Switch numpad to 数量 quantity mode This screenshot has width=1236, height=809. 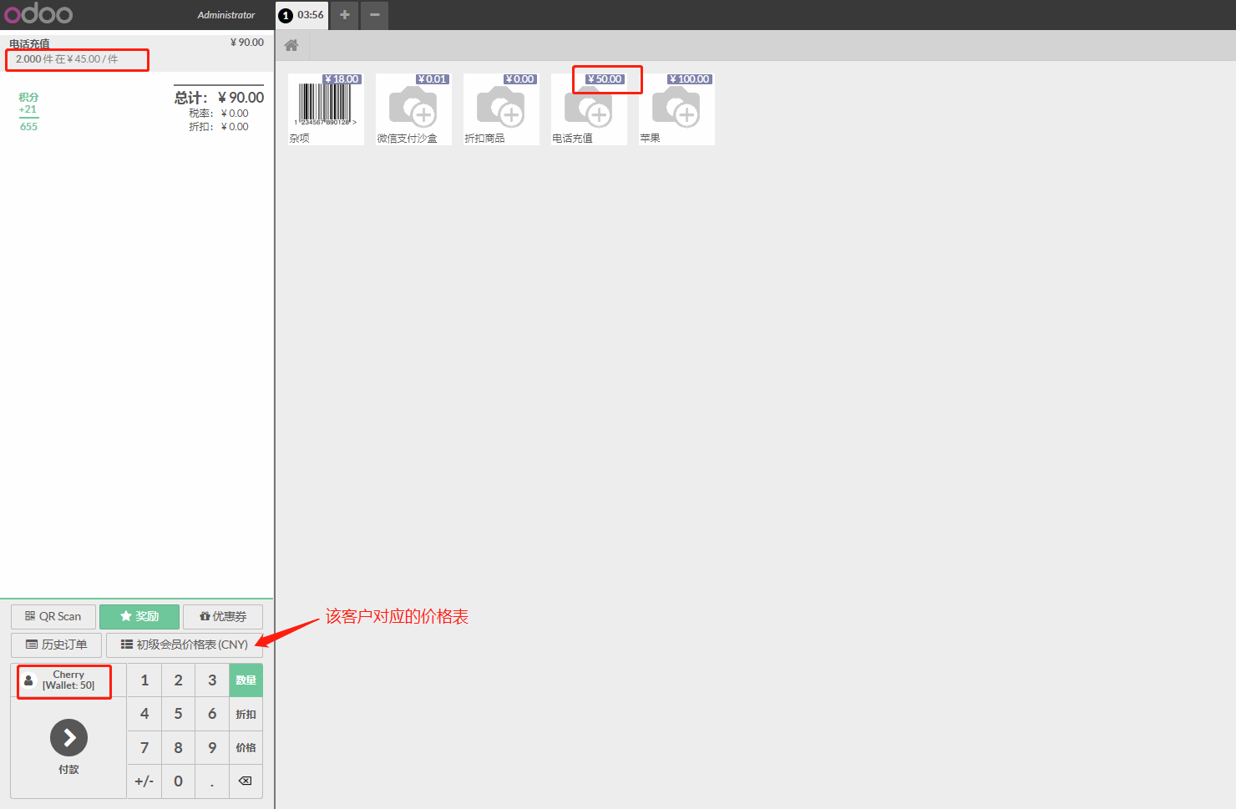point(246,680)
